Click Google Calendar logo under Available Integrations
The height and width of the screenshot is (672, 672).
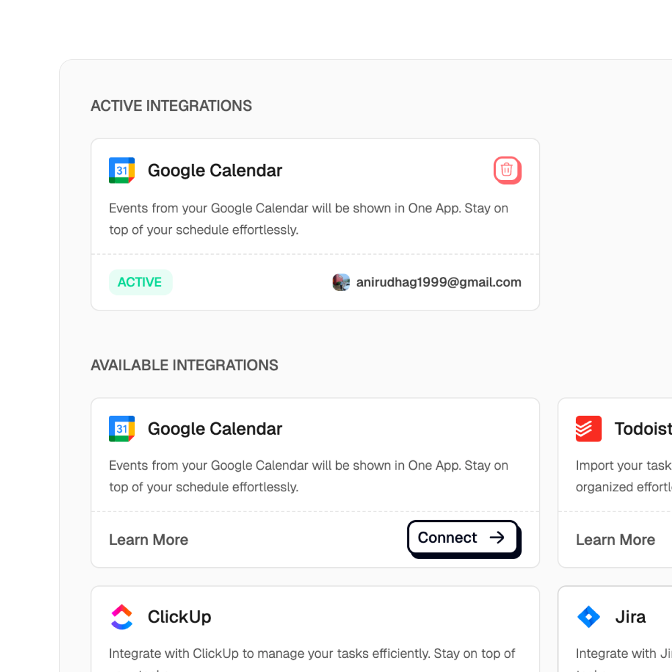(x=122, y=429)
